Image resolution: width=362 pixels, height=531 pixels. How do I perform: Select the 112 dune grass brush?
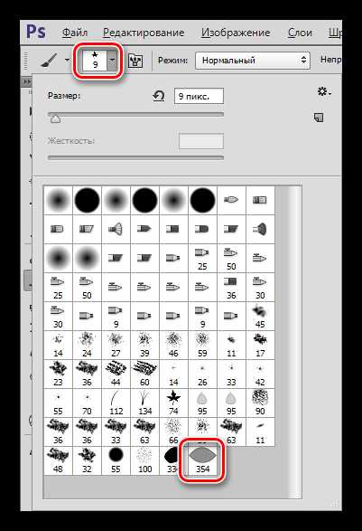[x=116, y=403]
